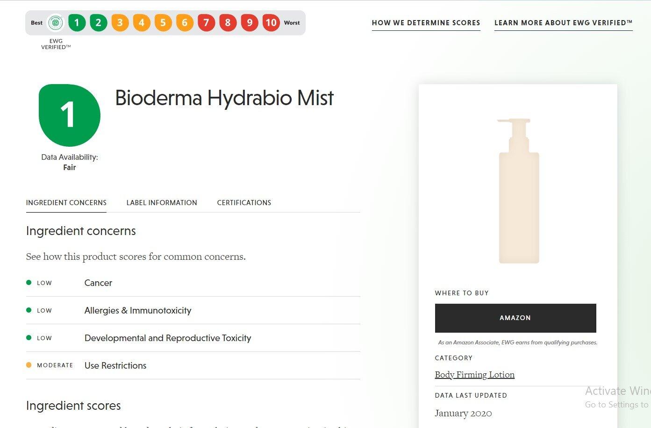The height and width of the screenshot is (428, 651).
Task: Switch to the Label Information tab
Action: pyautogui.click(x=162, y=203)
